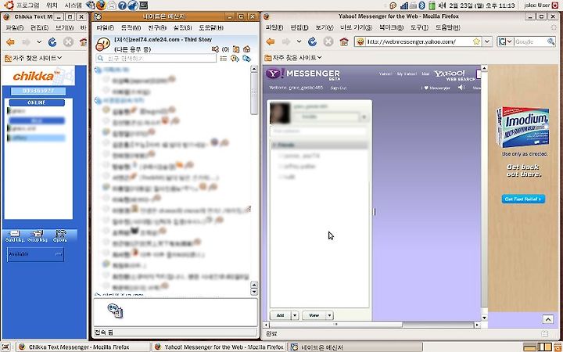Click Bluetooth icon in top panel
The width and height of the screenshot is (563, 352).
pos(422,5)
